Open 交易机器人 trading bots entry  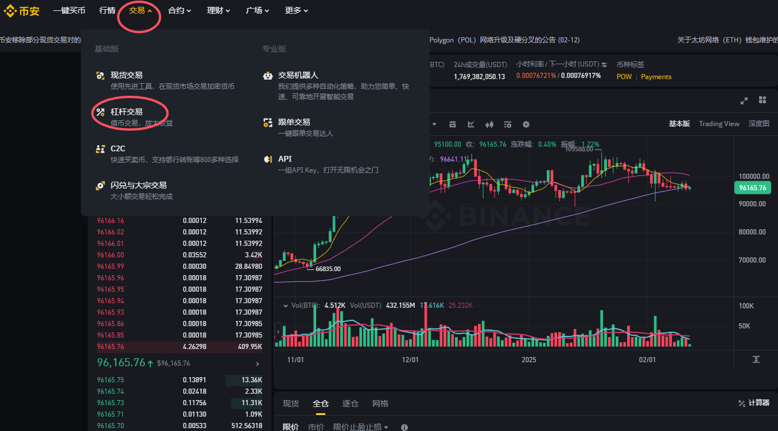tap(298, 75)
